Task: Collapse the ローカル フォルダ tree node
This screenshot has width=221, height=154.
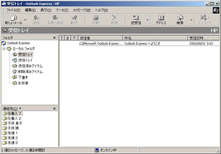Action: point(4,49)
